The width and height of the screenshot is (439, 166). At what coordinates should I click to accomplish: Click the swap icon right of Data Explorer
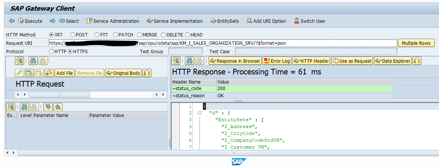(x=417, y=61)
